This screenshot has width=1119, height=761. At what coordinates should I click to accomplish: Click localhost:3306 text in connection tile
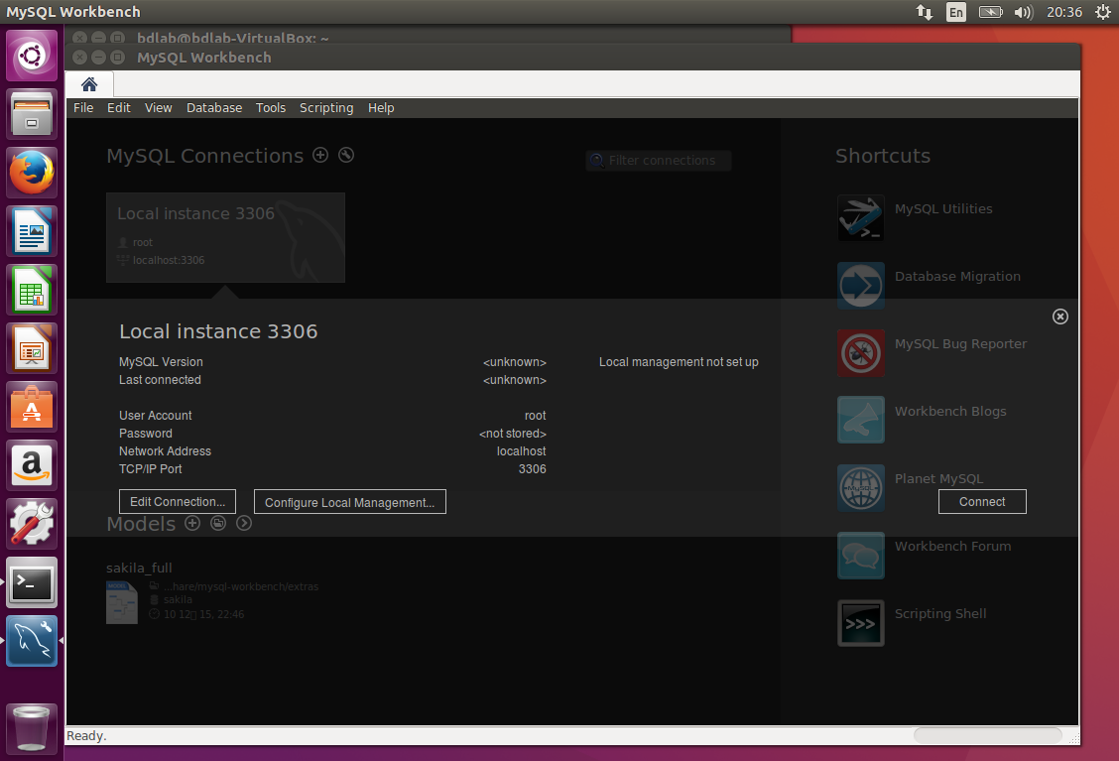[169, 261]
